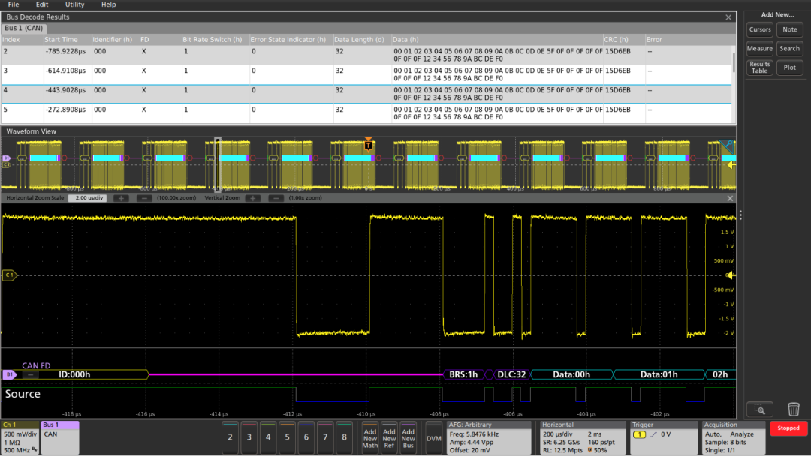Add a new Plot
The width and height of the screenshot is (811, 457).
790,68
